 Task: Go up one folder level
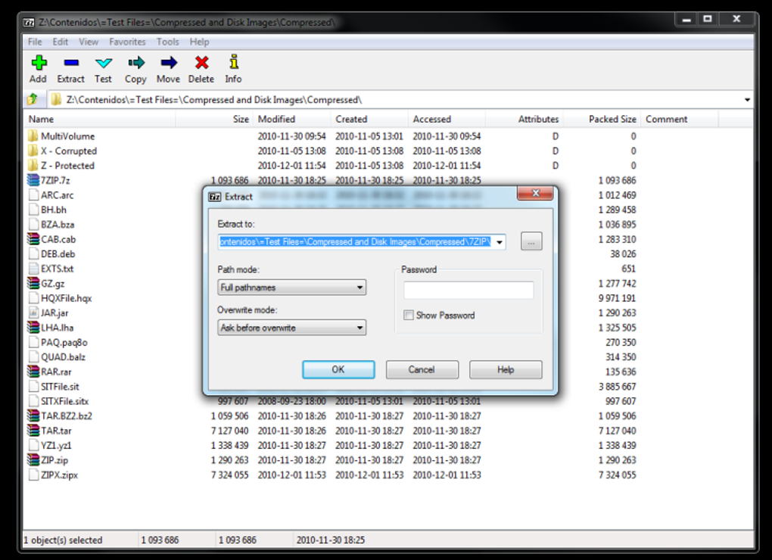pos(32,98)
